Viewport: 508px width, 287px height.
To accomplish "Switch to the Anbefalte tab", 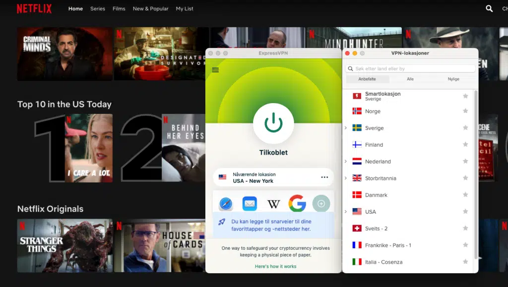I will click(x=367, y=79).
